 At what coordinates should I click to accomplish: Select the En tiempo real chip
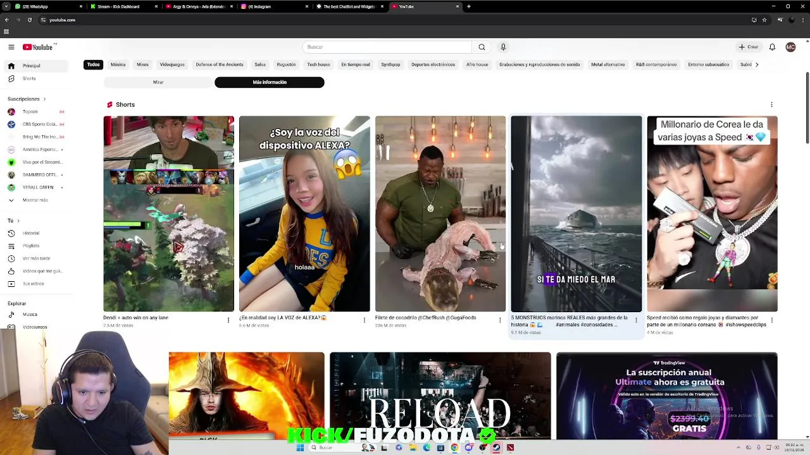pos(356,64)
